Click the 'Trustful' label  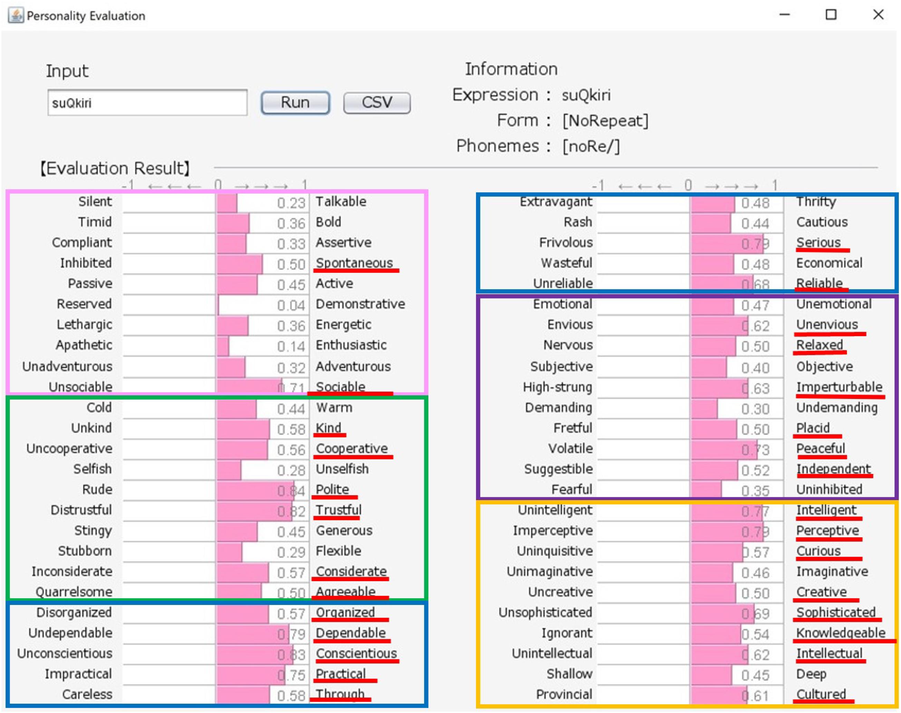[339, 510]
